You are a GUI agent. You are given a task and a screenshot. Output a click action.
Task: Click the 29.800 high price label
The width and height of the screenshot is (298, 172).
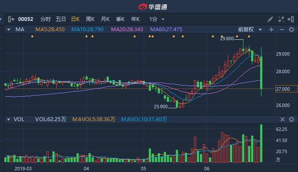point(227,39)
